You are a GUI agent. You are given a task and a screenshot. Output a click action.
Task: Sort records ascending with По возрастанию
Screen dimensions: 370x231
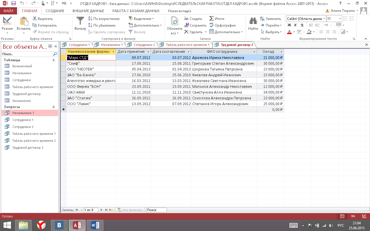click(104, 19)
